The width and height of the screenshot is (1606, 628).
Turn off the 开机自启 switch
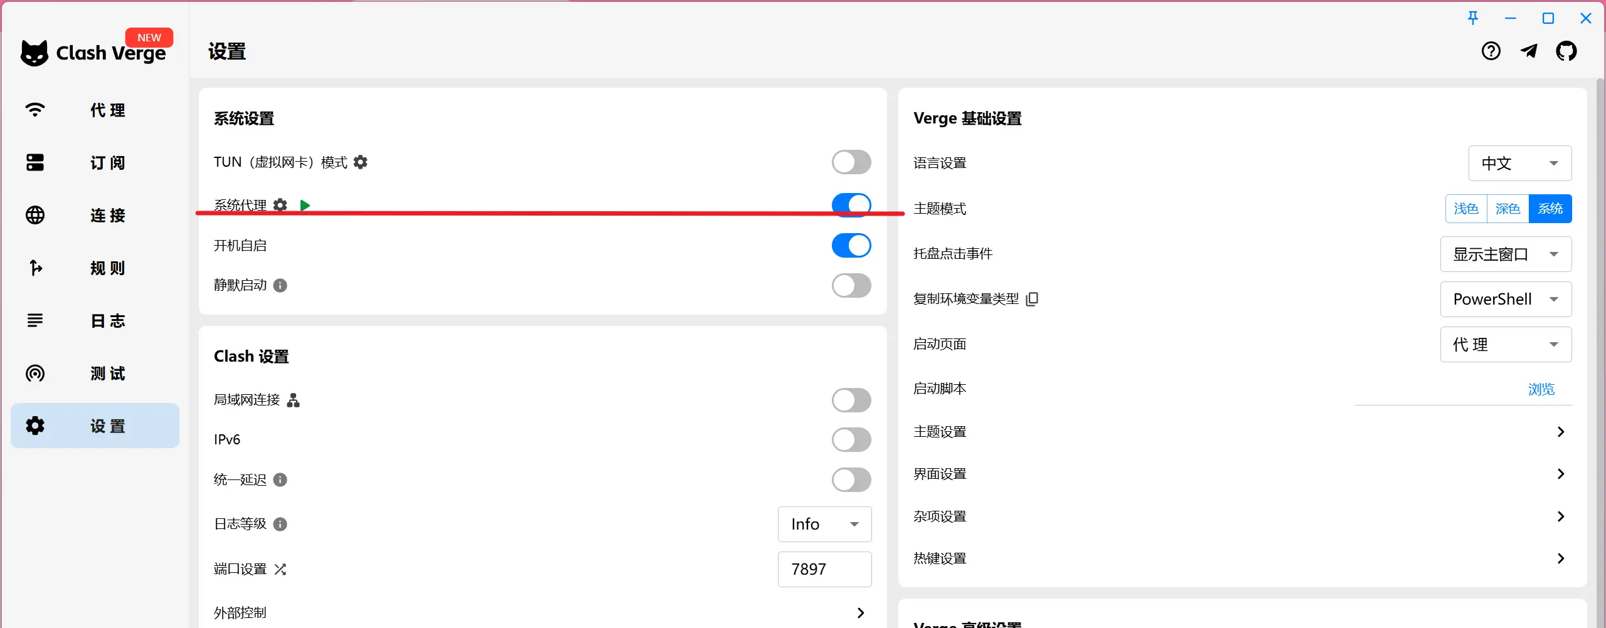(x=851, y=246)
